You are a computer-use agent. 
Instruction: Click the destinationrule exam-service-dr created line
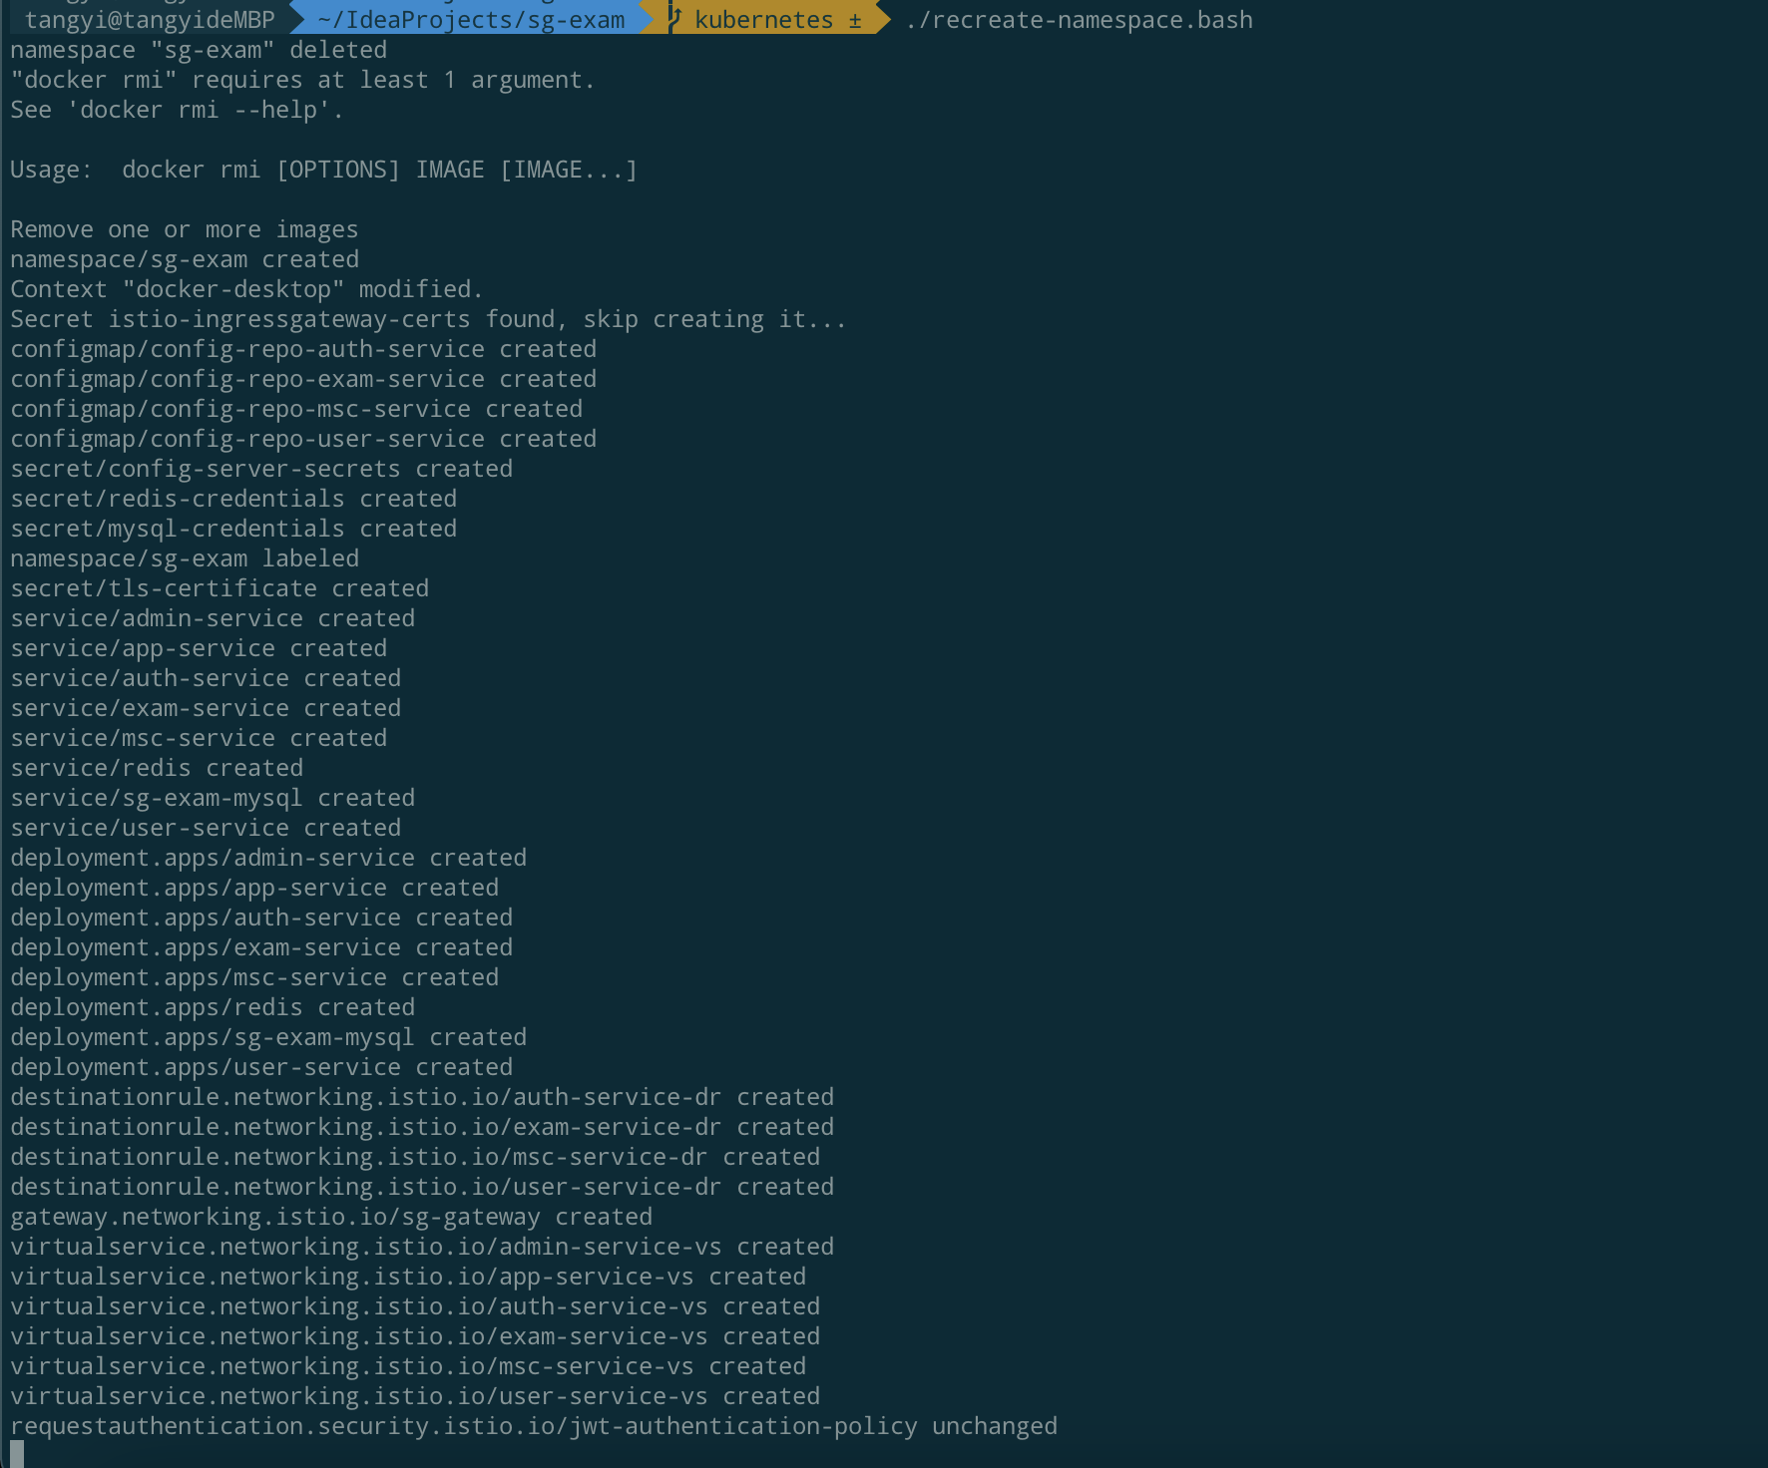(422, 1127)
